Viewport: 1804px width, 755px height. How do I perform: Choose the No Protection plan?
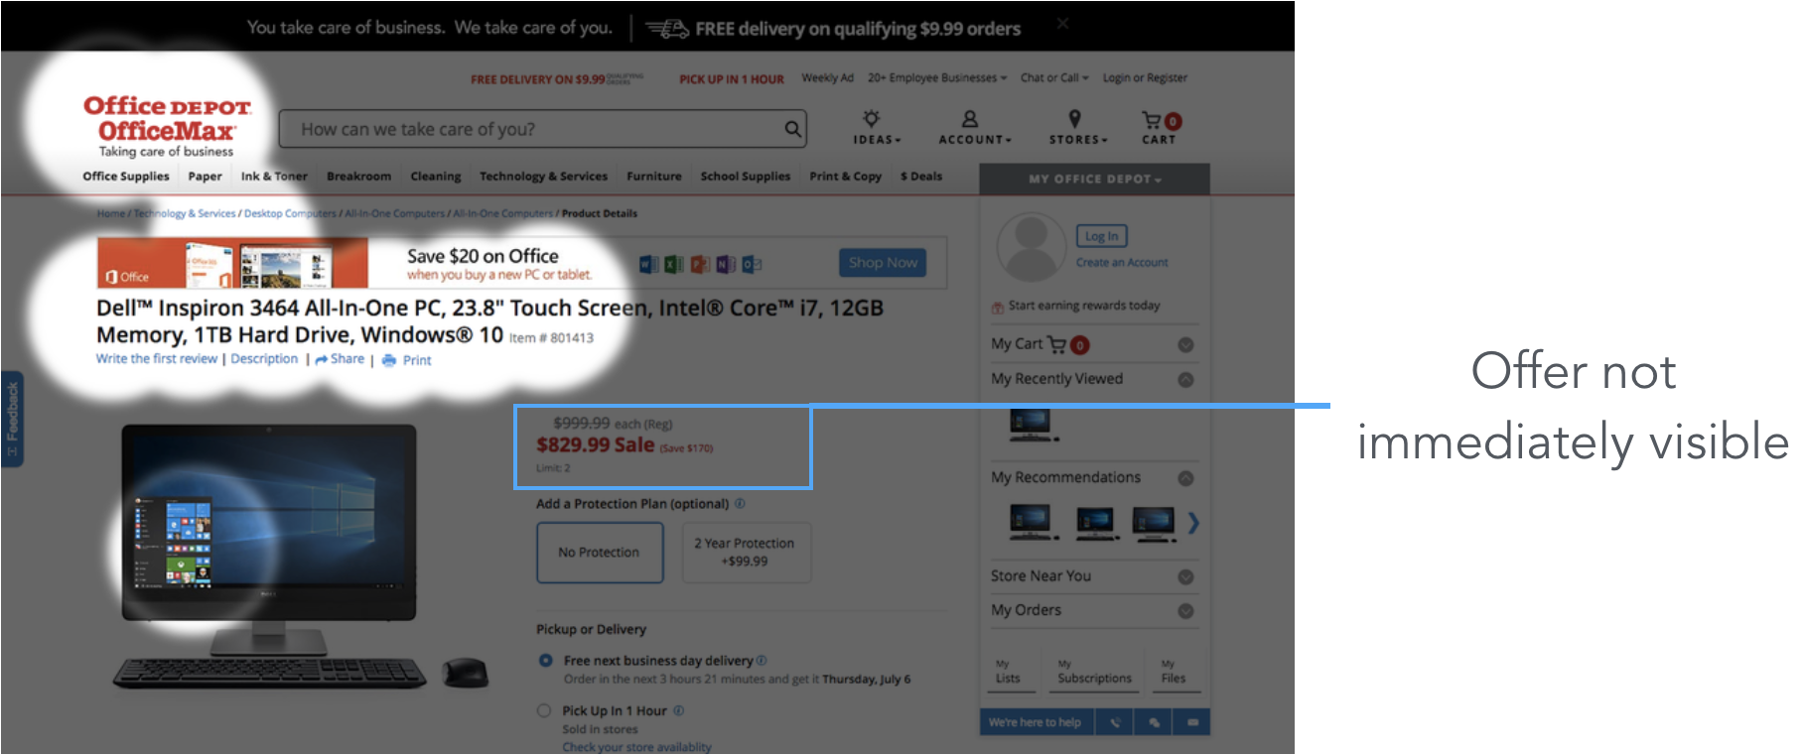click(x=600, y=553)
